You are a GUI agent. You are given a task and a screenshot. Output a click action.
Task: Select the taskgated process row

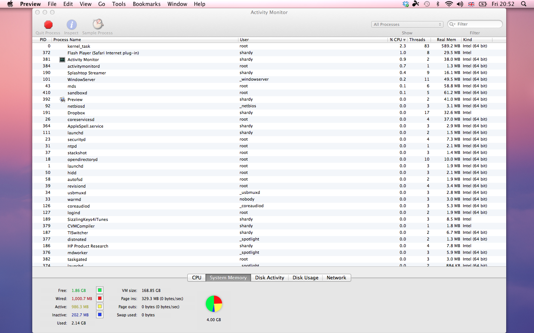click(x=269, y=259)
